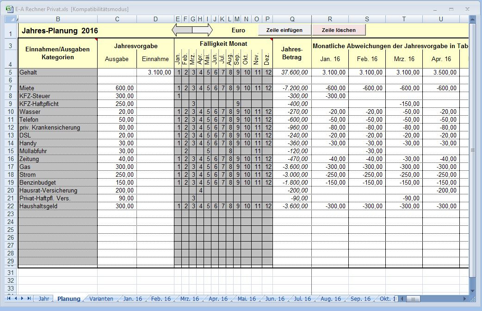Click the Excel file icon in title bar
482x311 pixels.
coord(10,9)
